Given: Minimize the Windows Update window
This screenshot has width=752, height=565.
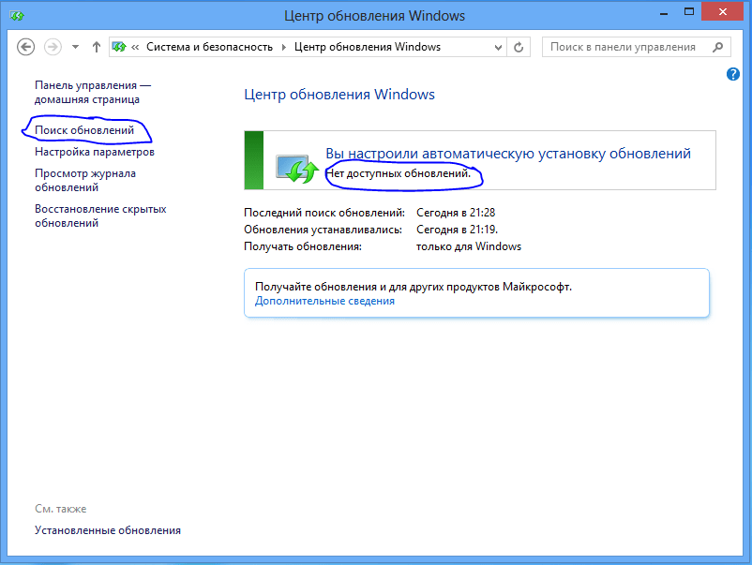Looking at the screenshot, I should 664,13.
